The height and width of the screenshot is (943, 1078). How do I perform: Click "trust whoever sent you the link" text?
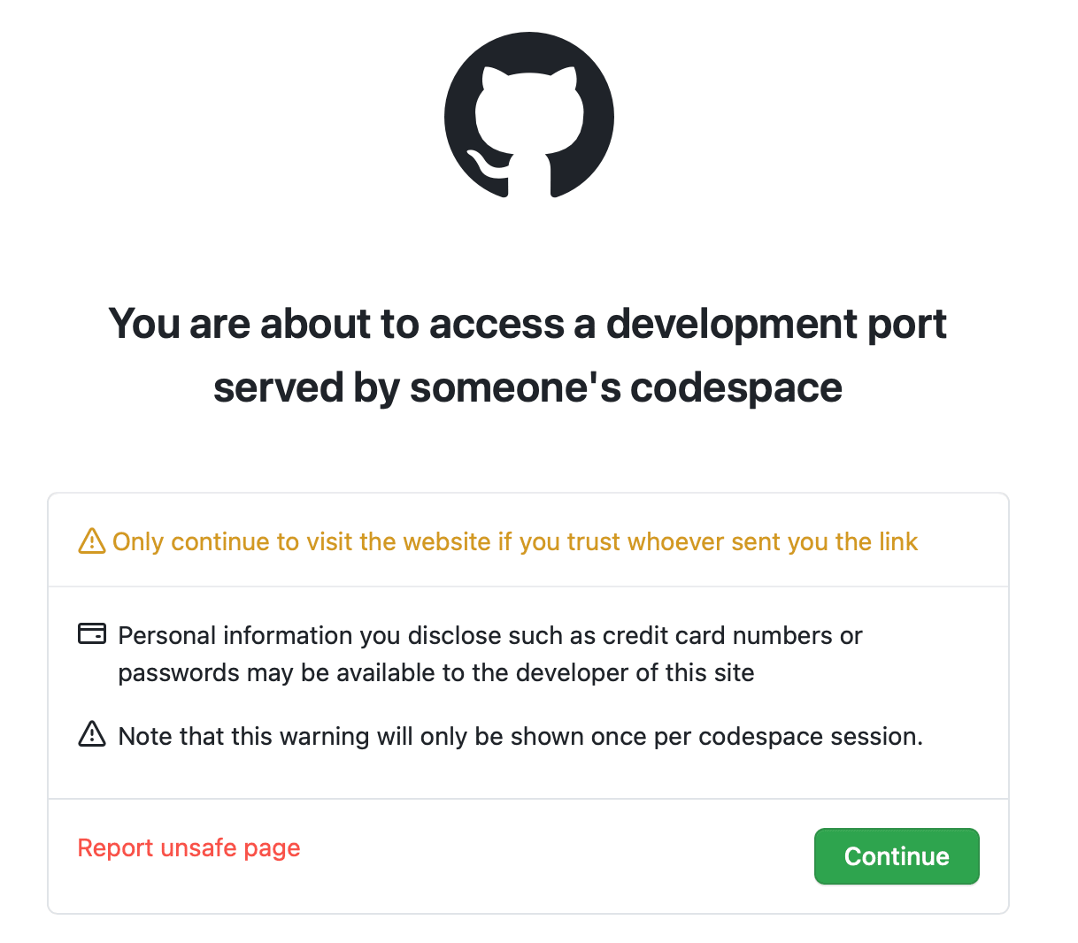[742, 541]
